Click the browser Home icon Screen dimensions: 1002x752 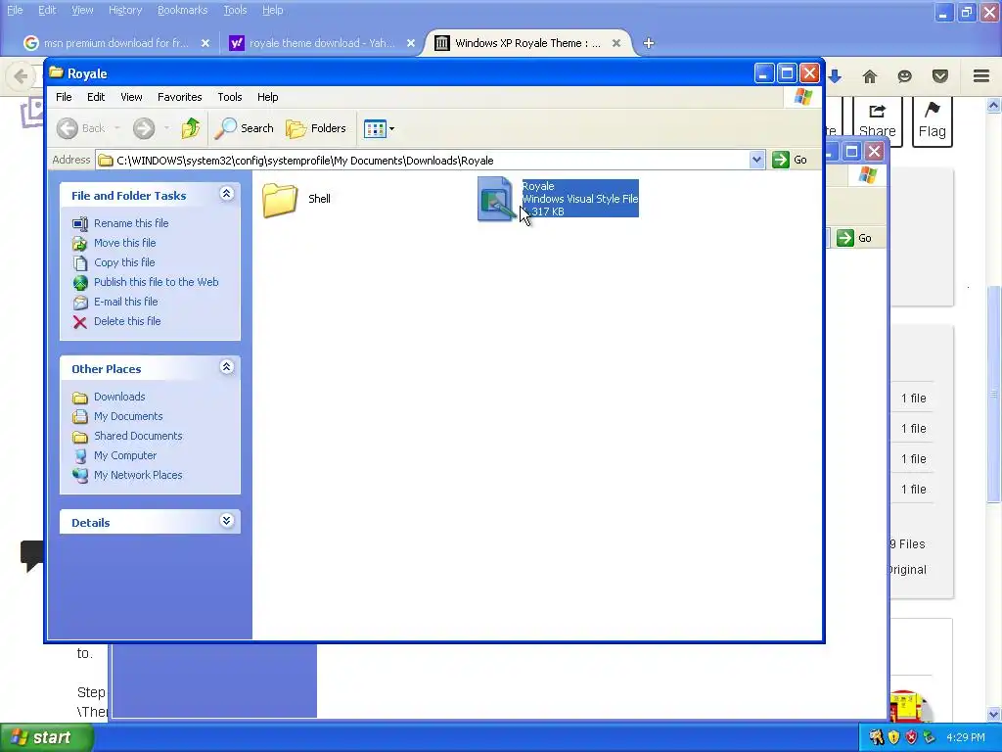870,76
